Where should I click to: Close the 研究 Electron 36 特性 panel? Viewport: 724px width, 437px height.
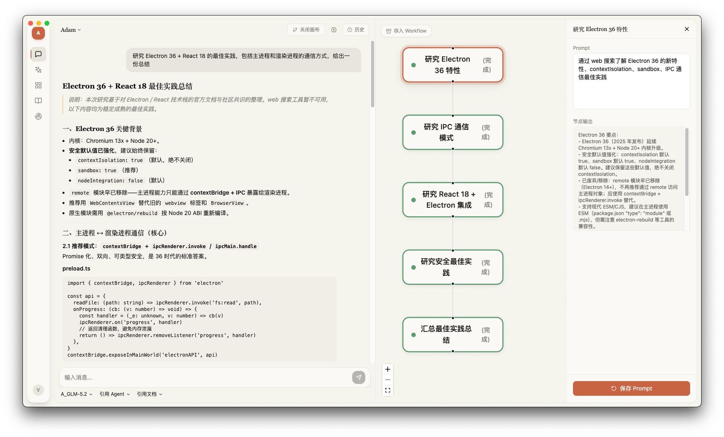(687, 29)
